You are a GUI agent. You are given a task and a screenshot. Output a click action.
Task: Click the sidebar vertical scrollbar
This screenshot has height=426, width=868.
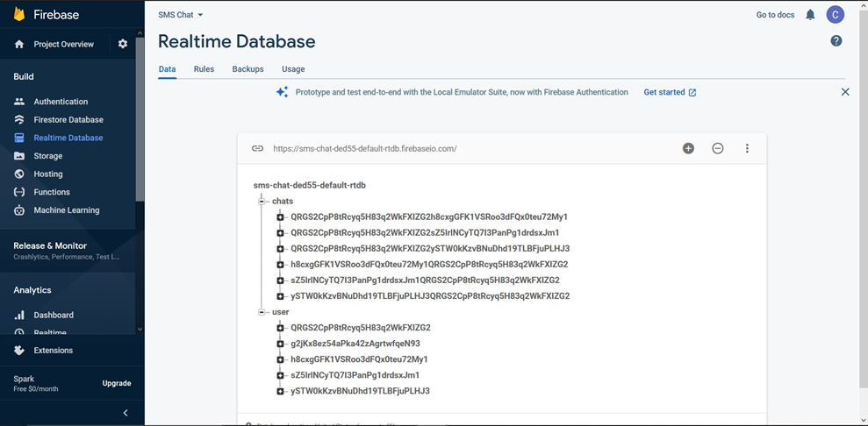[140, 119]
